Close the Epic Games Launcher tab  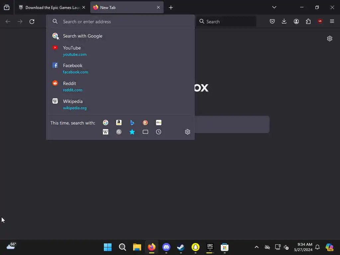(84, 7)
